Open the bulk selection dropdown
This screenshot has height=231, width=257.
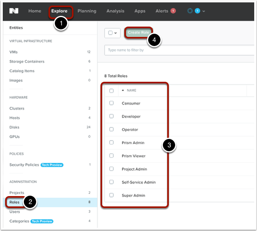click(112, 33)
